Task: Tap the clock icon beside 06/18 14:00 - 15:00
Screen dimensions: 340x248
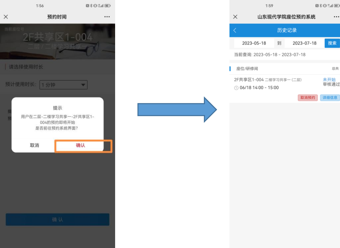Action: 236,88
